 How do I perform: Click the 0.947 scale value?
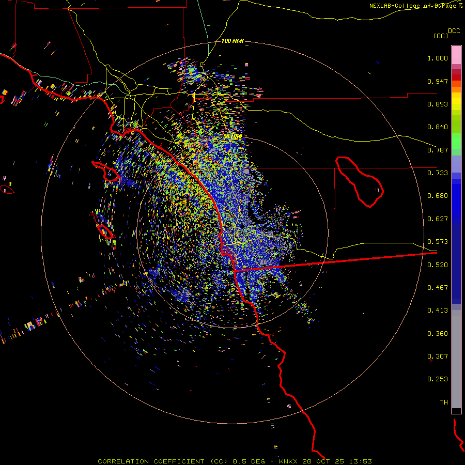click(438, 81)
